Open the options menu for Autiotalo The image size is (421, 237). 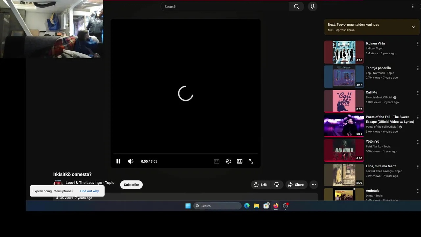(x=418, y=191)
